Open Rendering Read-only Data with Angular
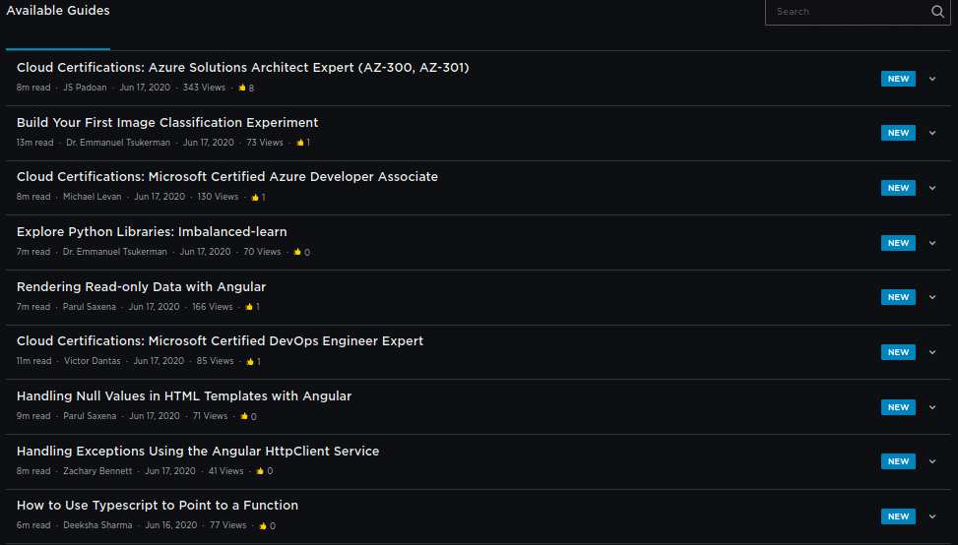Viewport: 958px width, 545px height. 141,287
